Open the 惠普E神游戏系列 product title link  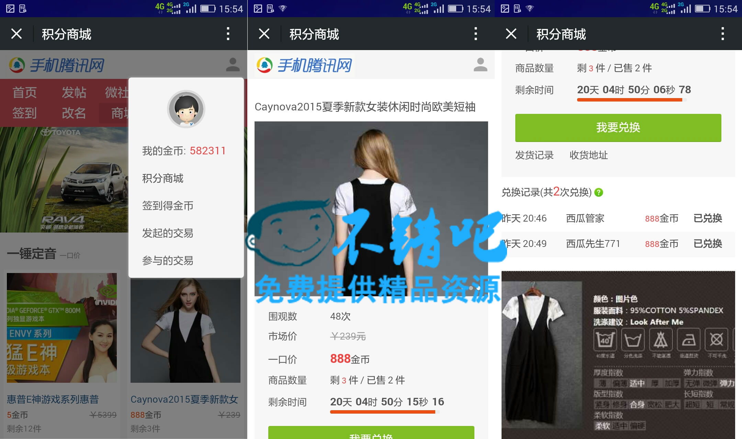[53, 399]
